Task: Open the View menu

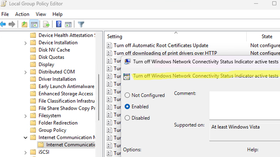Action: tap(41, 14)
